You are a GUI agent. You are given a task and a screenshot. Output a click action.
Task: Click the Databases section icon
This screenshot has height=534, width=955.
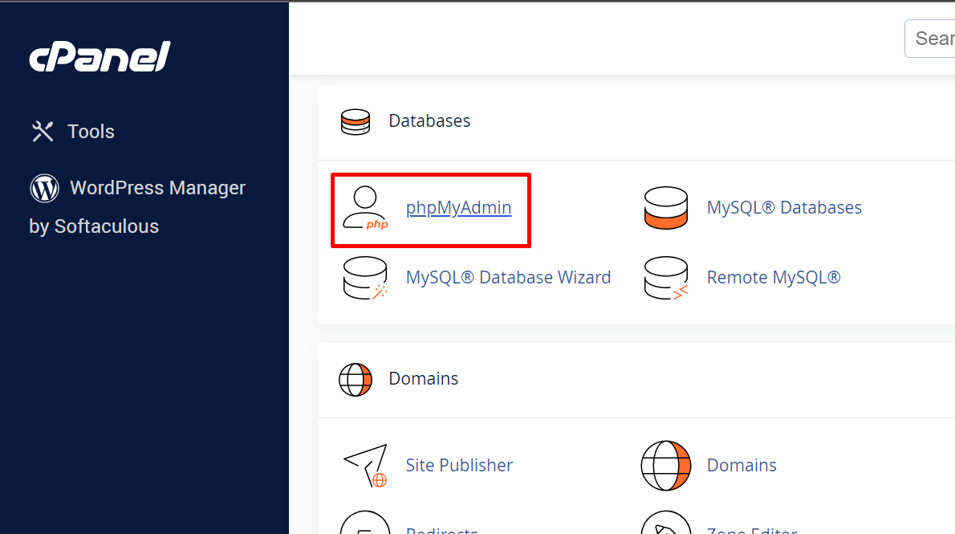[x=356, y=121]
